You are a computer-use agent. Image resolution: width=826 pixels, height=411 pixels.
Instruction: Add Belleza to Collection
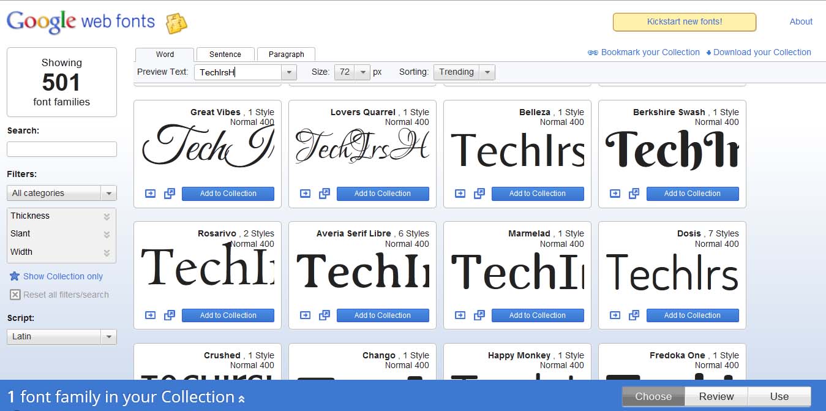[x=538, y=194]
